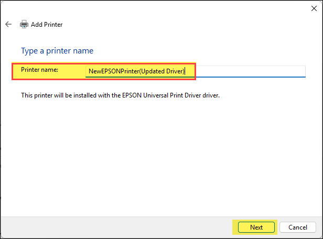Click the 'Printer name:' label
Image resolution: width=323 pixels, height=239 pixels.
pos(39,70)
